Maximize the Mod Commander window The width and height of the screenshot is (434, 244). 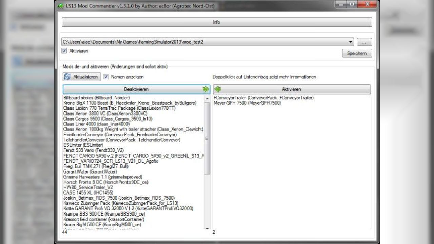[352, 4]
